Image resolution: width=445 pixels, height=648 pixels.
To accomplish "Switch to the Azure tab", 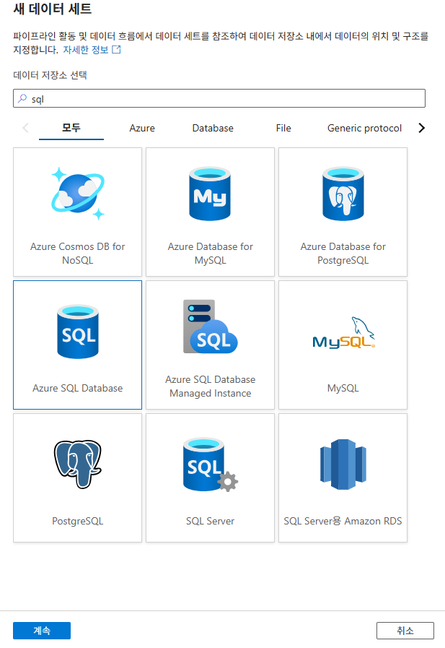I will tap(142, 128).
